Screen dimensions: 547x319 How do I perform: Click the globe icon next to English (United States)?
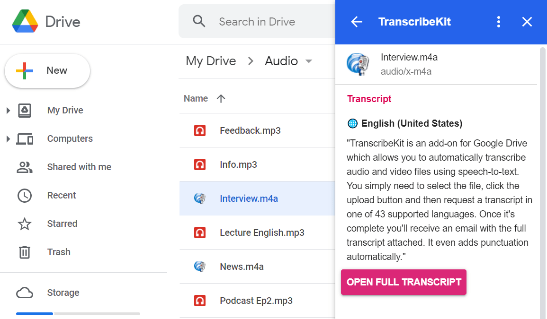click(352, 123)
